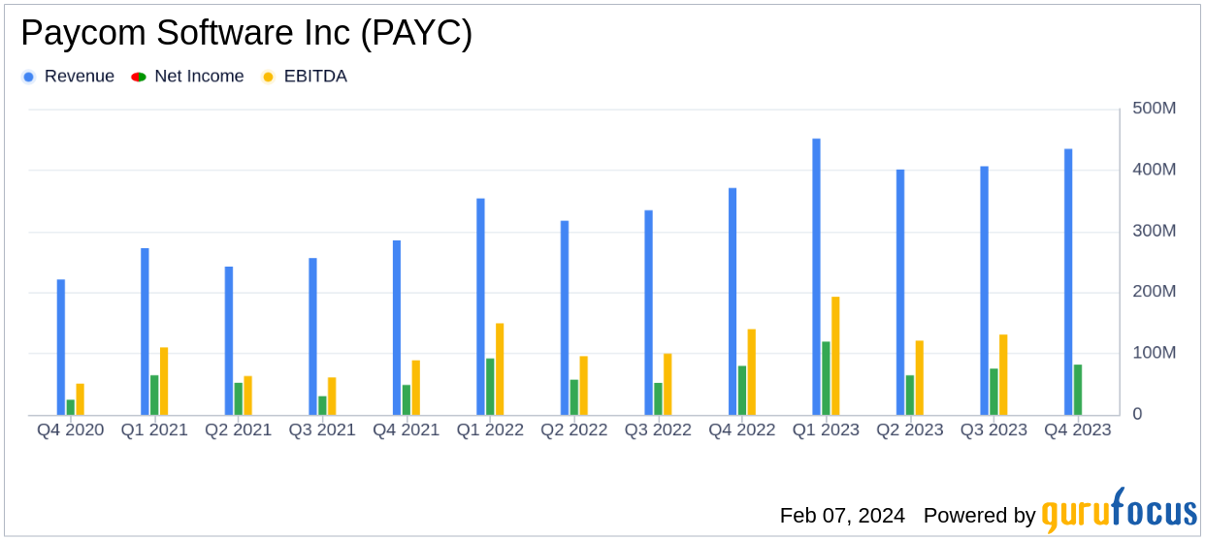Click the Q4 2022 green Net Income bar
The width and height of the screenshot is (1205, 540).
[742, 390]
